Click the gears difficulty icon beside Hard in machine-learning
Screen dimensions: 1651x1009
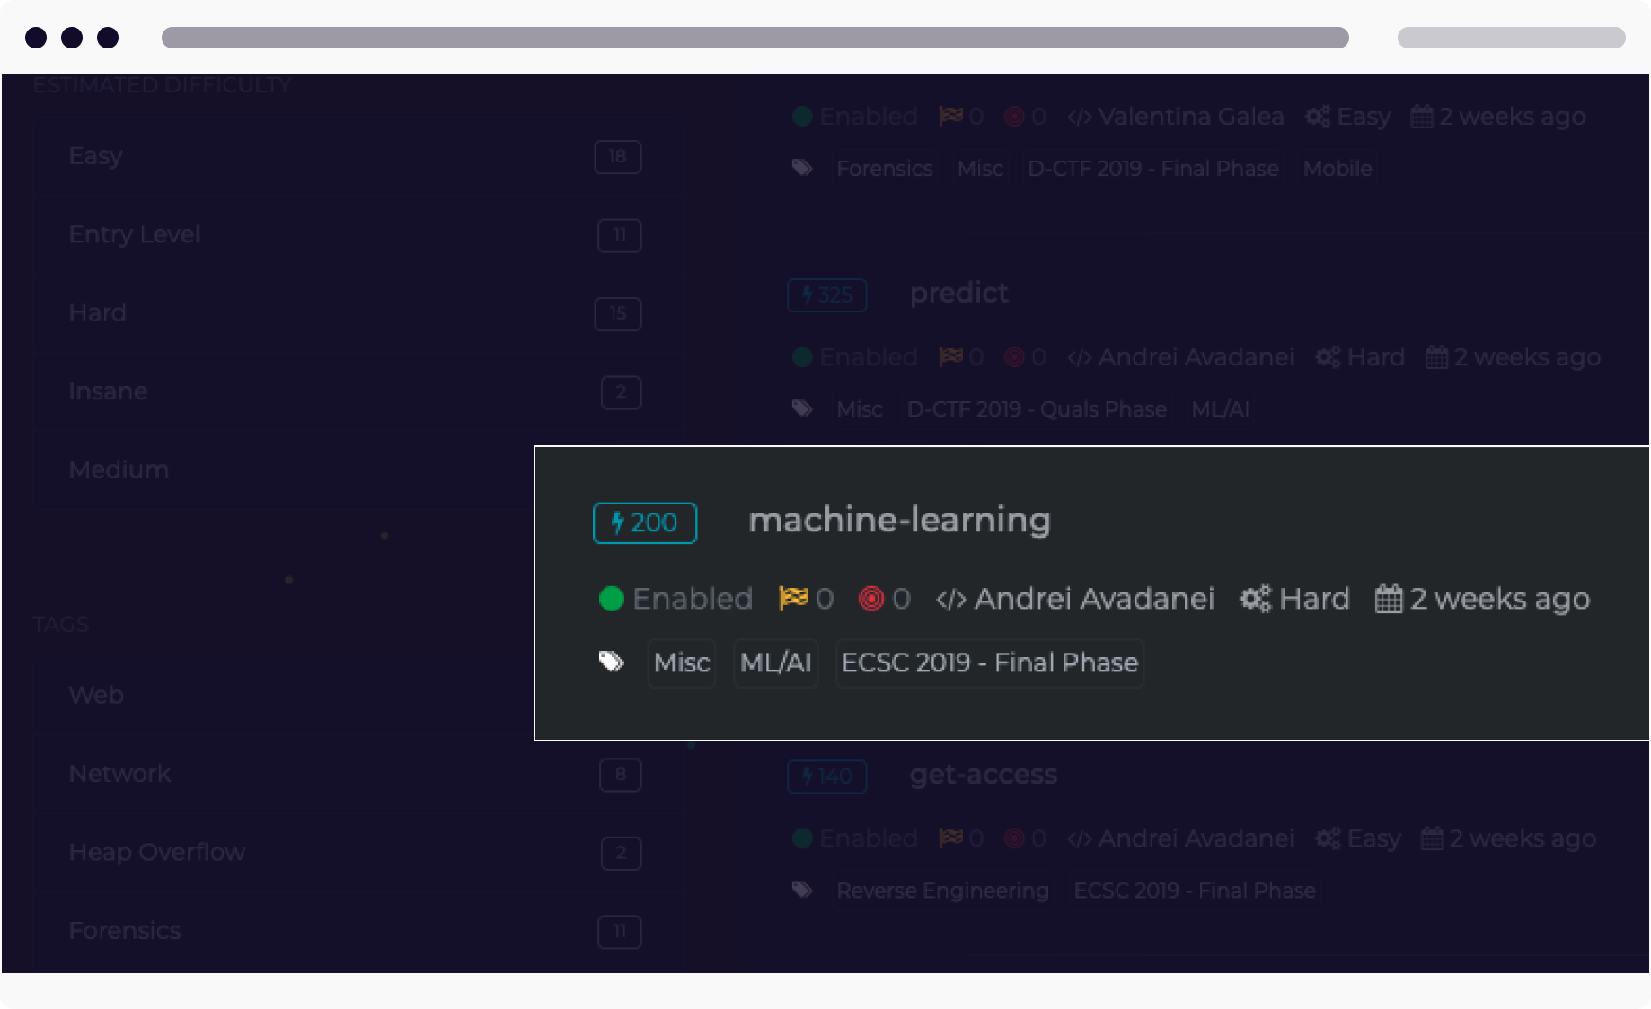(1256, 599)
